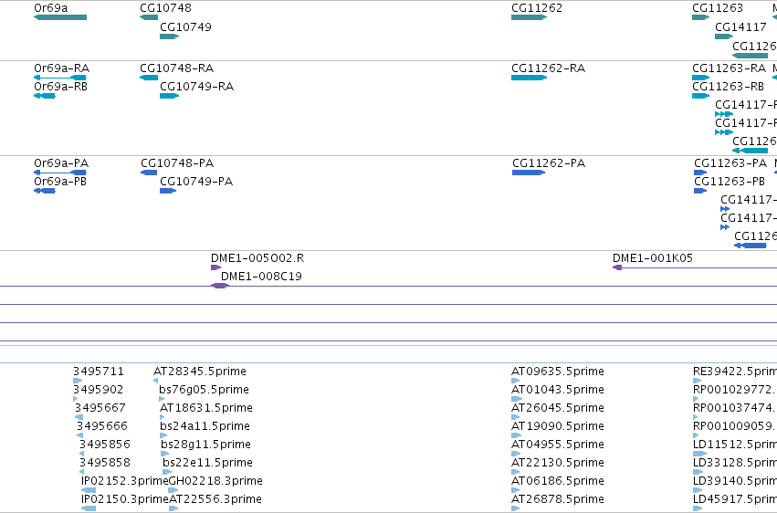
Task: Click the CG11262 gene bar
Action: (x=529, y=17)
